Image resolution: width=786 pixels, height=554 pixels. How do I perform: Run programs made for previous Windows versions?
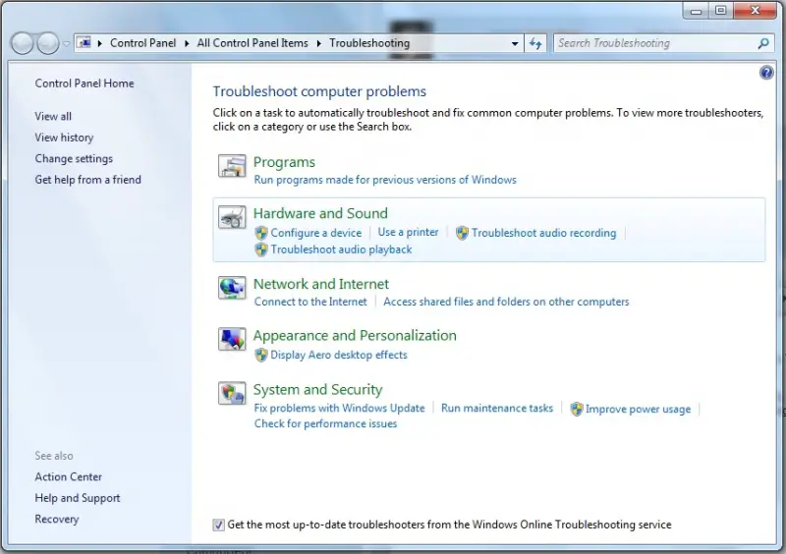coord(385,180)
